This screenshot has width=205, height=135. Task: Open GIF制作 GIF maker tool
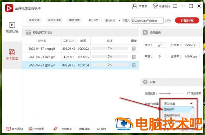click(x=101, y=129)
